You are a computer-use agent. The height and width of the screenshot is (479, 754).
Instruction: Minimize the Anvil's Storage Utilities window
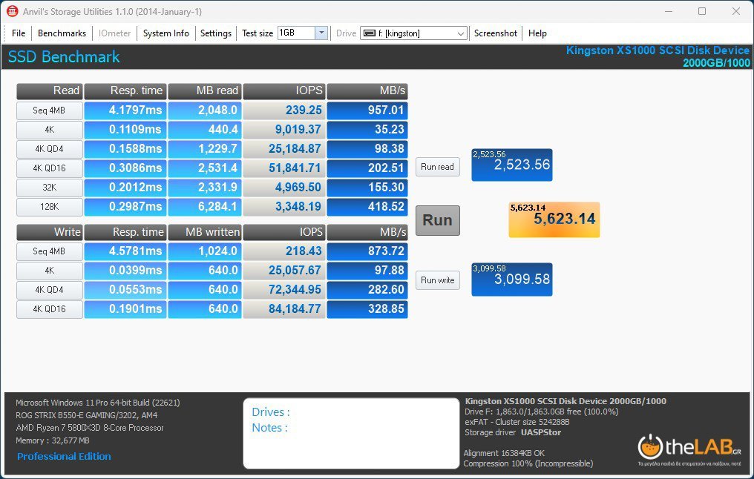pyautogui.click(x=669, y=11)
